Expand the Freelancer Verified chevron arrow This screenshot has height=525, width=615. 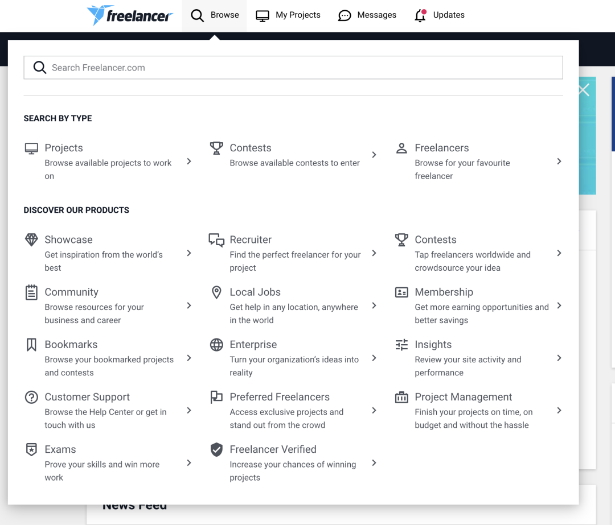(374, 463)
